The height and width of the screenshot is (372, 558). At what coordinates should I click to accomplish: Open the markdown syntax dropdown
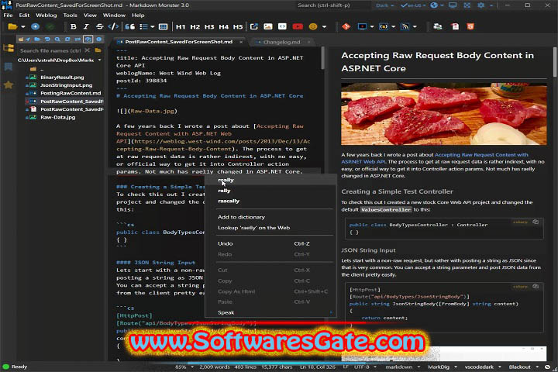[402, 367]
